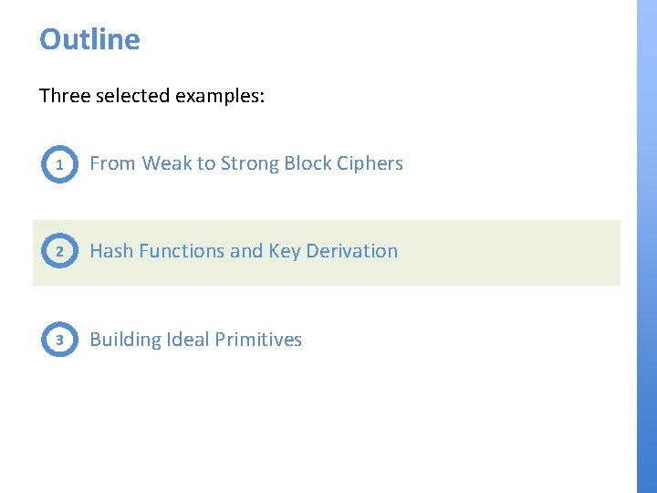
Task: Select the numbered circle 2 bullet
Action: coord(59,252)
